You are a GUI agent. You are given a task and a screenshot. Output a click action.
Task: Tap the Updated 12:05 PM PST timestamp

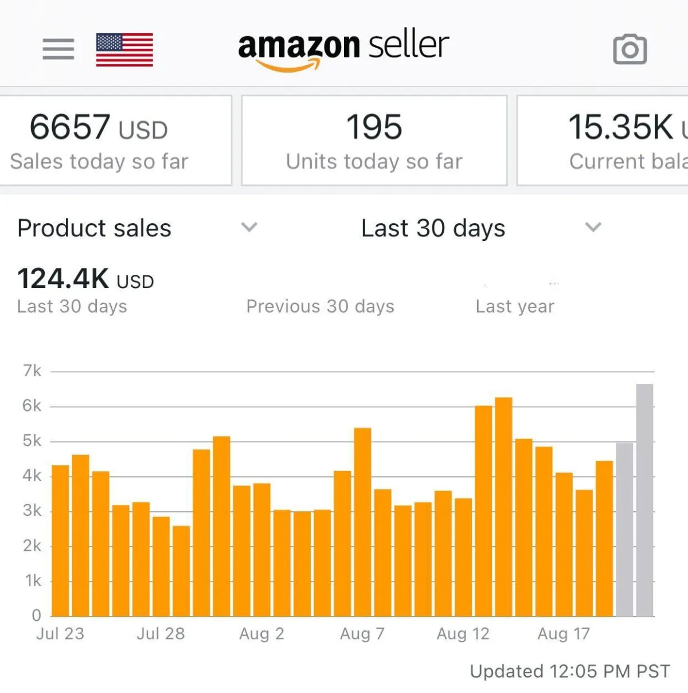[x=570, y=671]
